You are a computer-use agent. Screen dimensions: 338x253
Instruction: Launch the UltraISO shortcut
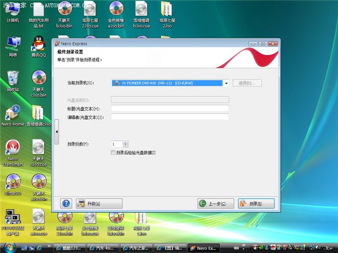tap(13, 185)
